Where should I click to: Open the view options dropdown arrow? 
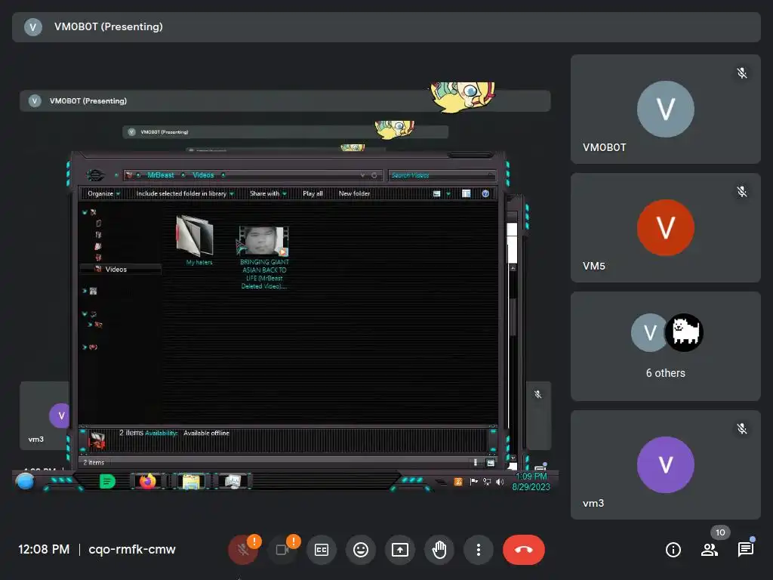[x=448, y=194]
